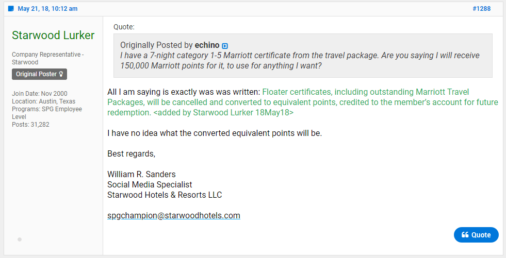506x258 pixels.
Task: Click the May 21, 18 post date
Action: coord(47,9)
